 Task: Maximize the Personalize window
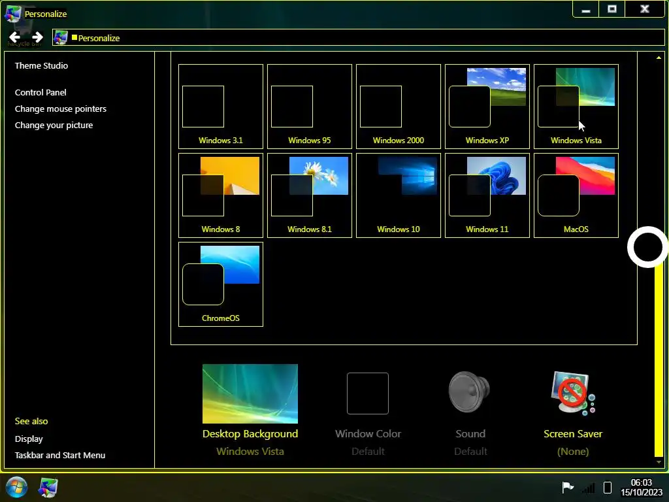pyautogui.click(x=612, y=9)
